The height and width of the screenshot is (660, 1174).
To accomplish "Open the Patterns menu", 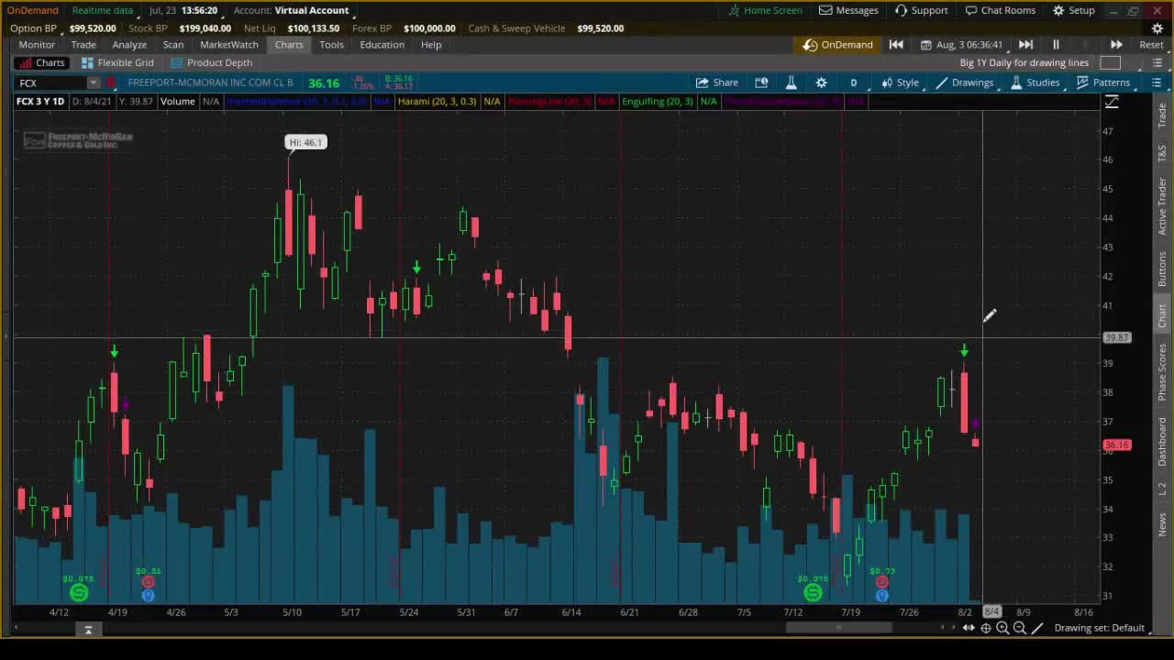I will point(1102,82).
